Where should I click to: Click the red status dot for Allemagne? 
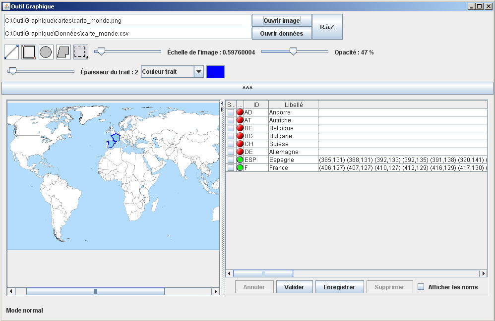(240, 152)
